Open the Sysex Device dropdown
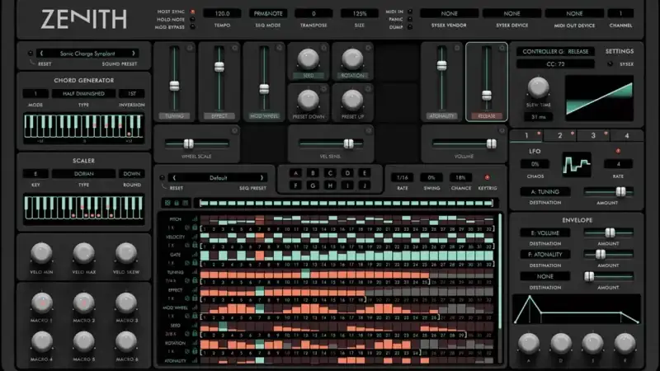The height and width of the screenshot is (371, 660). coord(511,13)
